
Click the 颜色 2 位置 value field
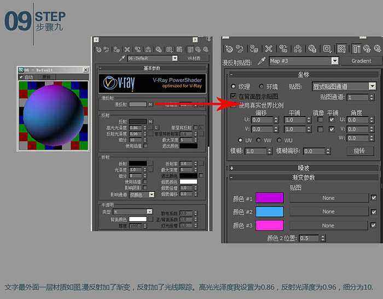point(309,238)
